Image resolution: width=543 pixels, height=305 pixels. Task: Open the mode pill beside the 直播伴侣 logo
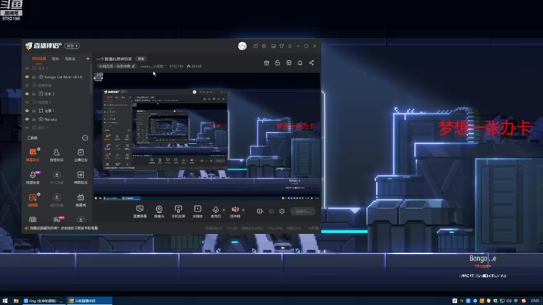tap(72, 46)
